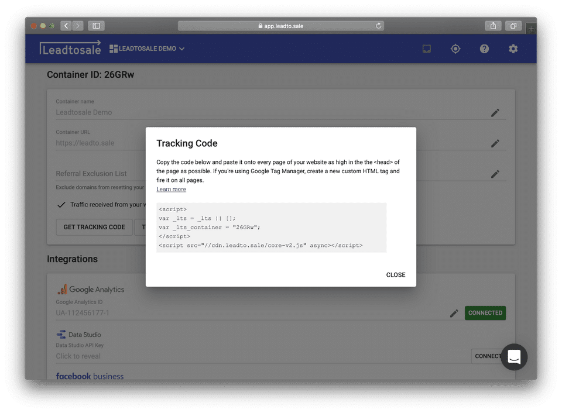Screen dimensions: 562x413
Task: Go back with browser back arrow
Action: [66, 26]
